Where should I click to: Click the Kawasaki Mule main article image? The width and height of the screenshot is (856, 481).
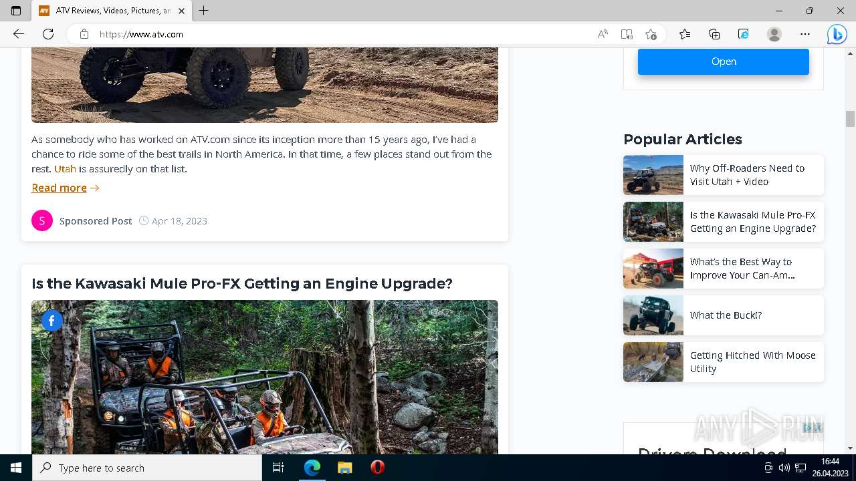pos(265,377)
